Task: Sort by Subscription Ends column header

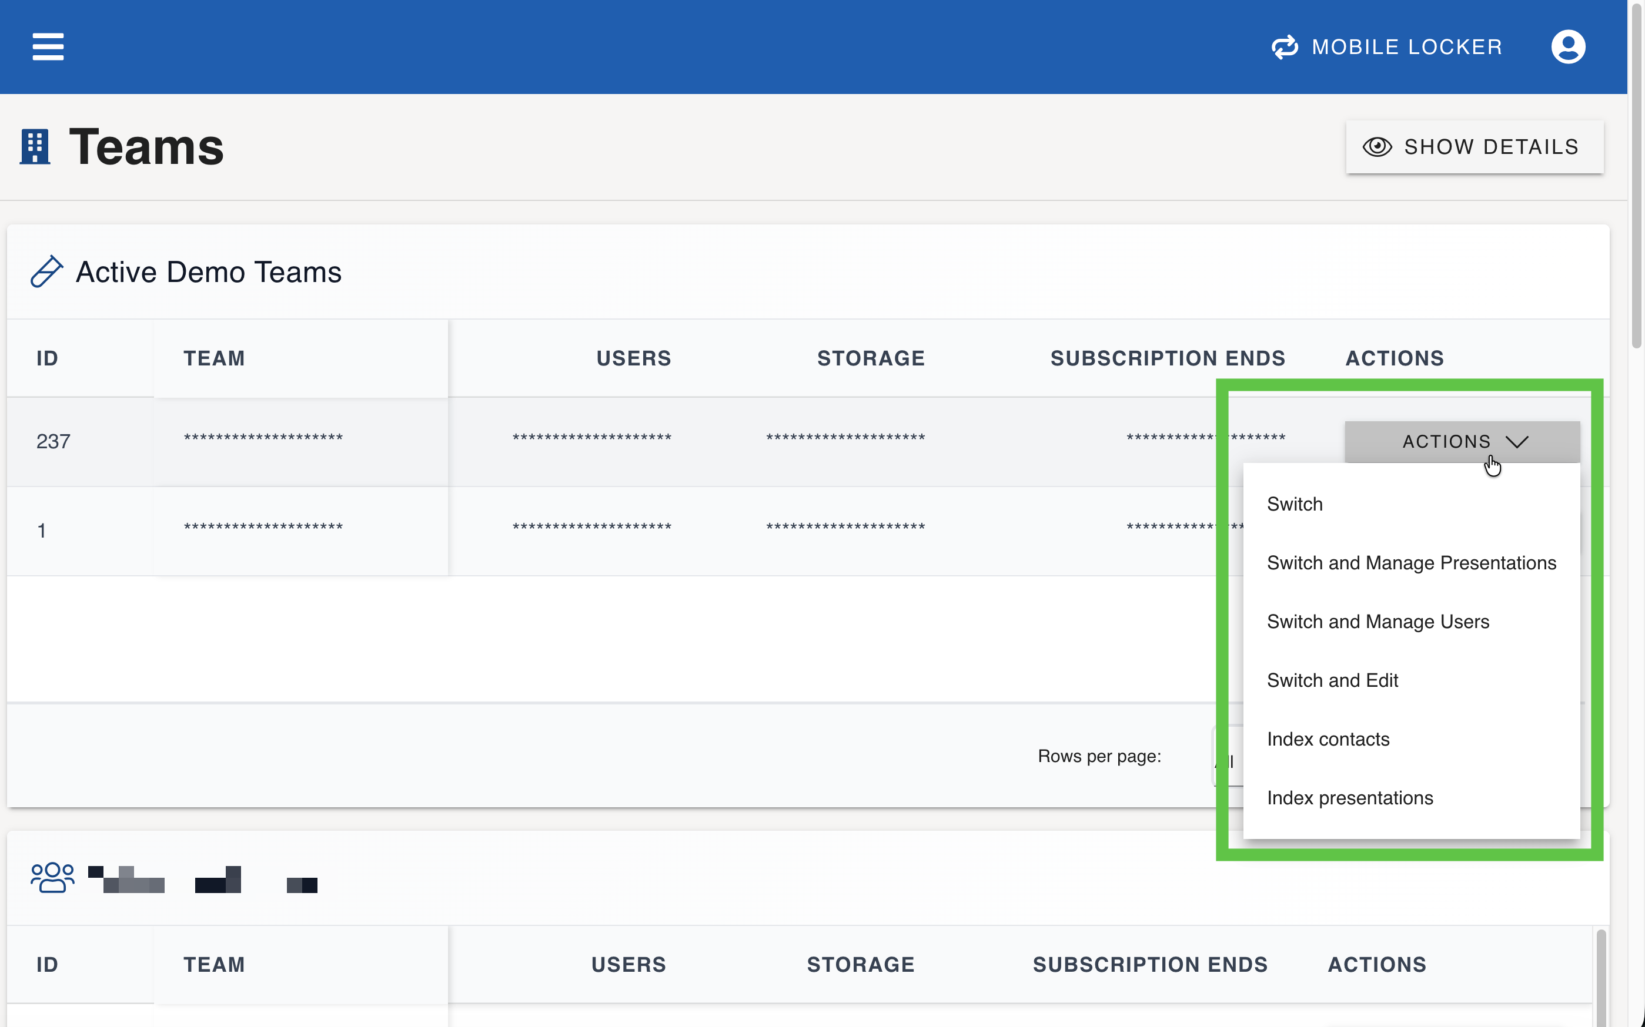Action: tap(1166, 358)
